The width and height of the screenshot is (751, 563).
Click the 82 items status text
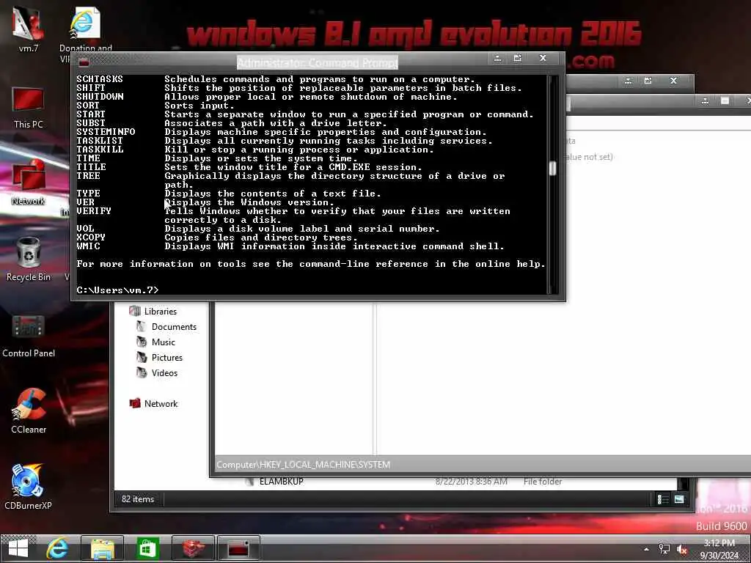138,498
